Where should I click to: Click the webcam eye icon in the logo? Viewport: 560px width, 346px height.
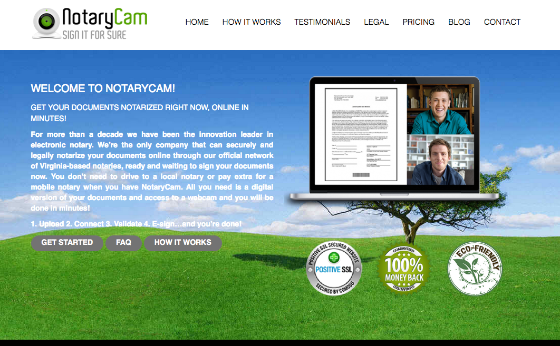pyautogui.click(x=47, y=20)
